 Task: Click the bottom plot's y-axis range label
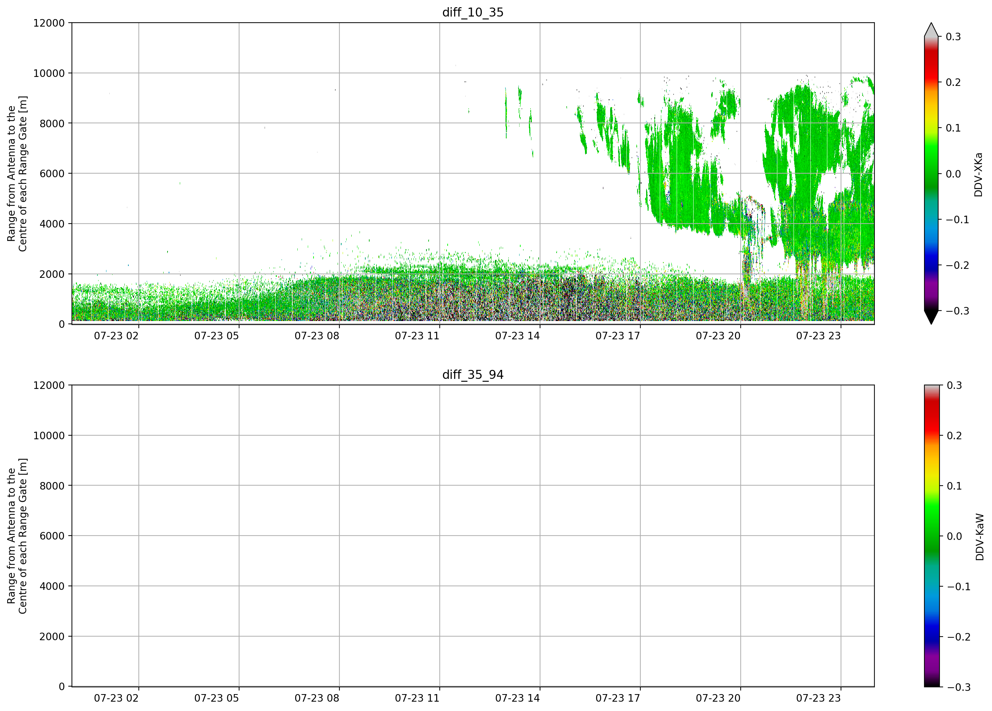tap(17, 536)
